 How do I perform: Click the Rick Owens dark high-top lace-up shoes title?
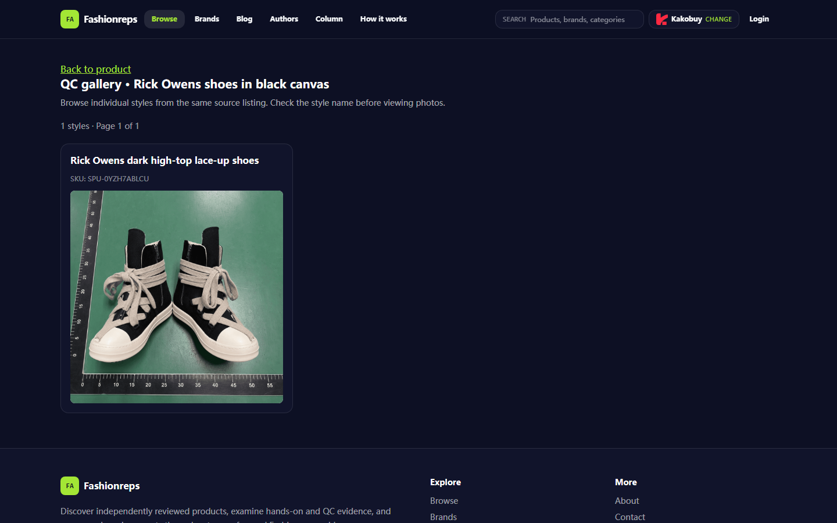(164, 160)
